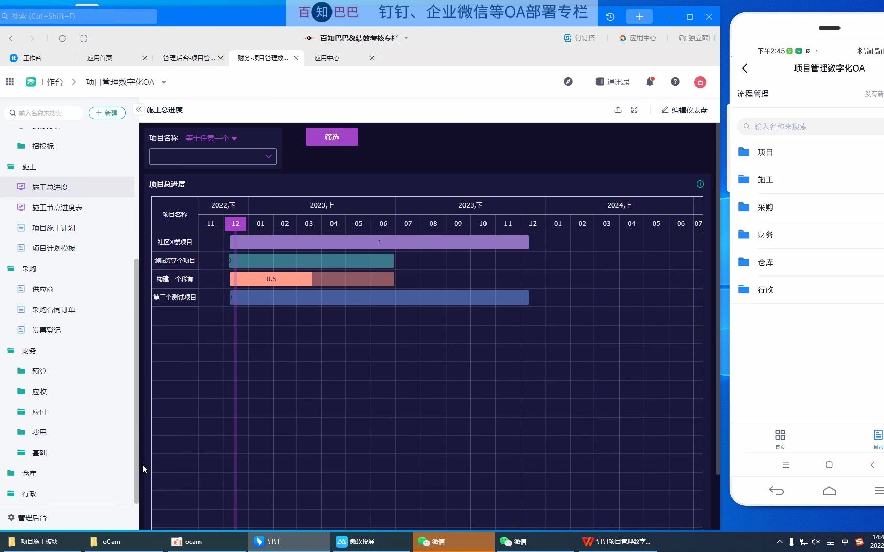Click phone 输入名称来搜索 search field
The image size is (884, 552).
pos(811,126)
